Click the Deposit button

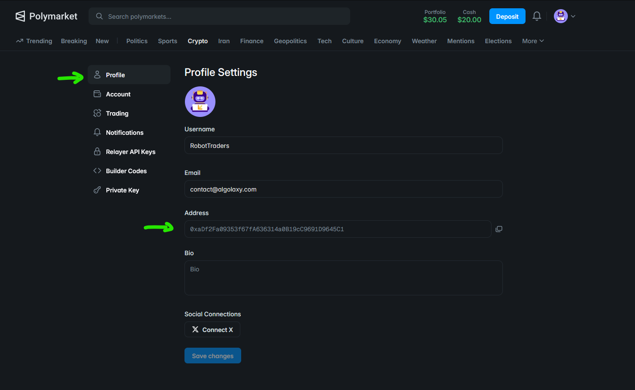[507, 16]
